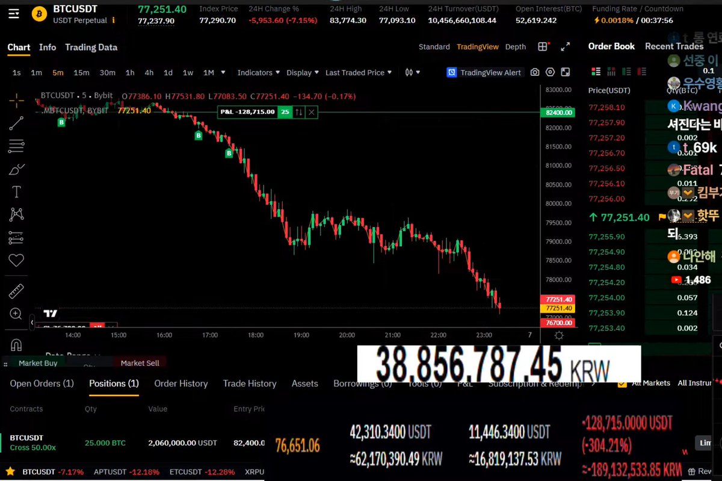Image resolution: width=722 pixels, height=481 pixels.
Task: Click the BTCUSDT Cross 50.00x position row
Action: coord(132,442)
